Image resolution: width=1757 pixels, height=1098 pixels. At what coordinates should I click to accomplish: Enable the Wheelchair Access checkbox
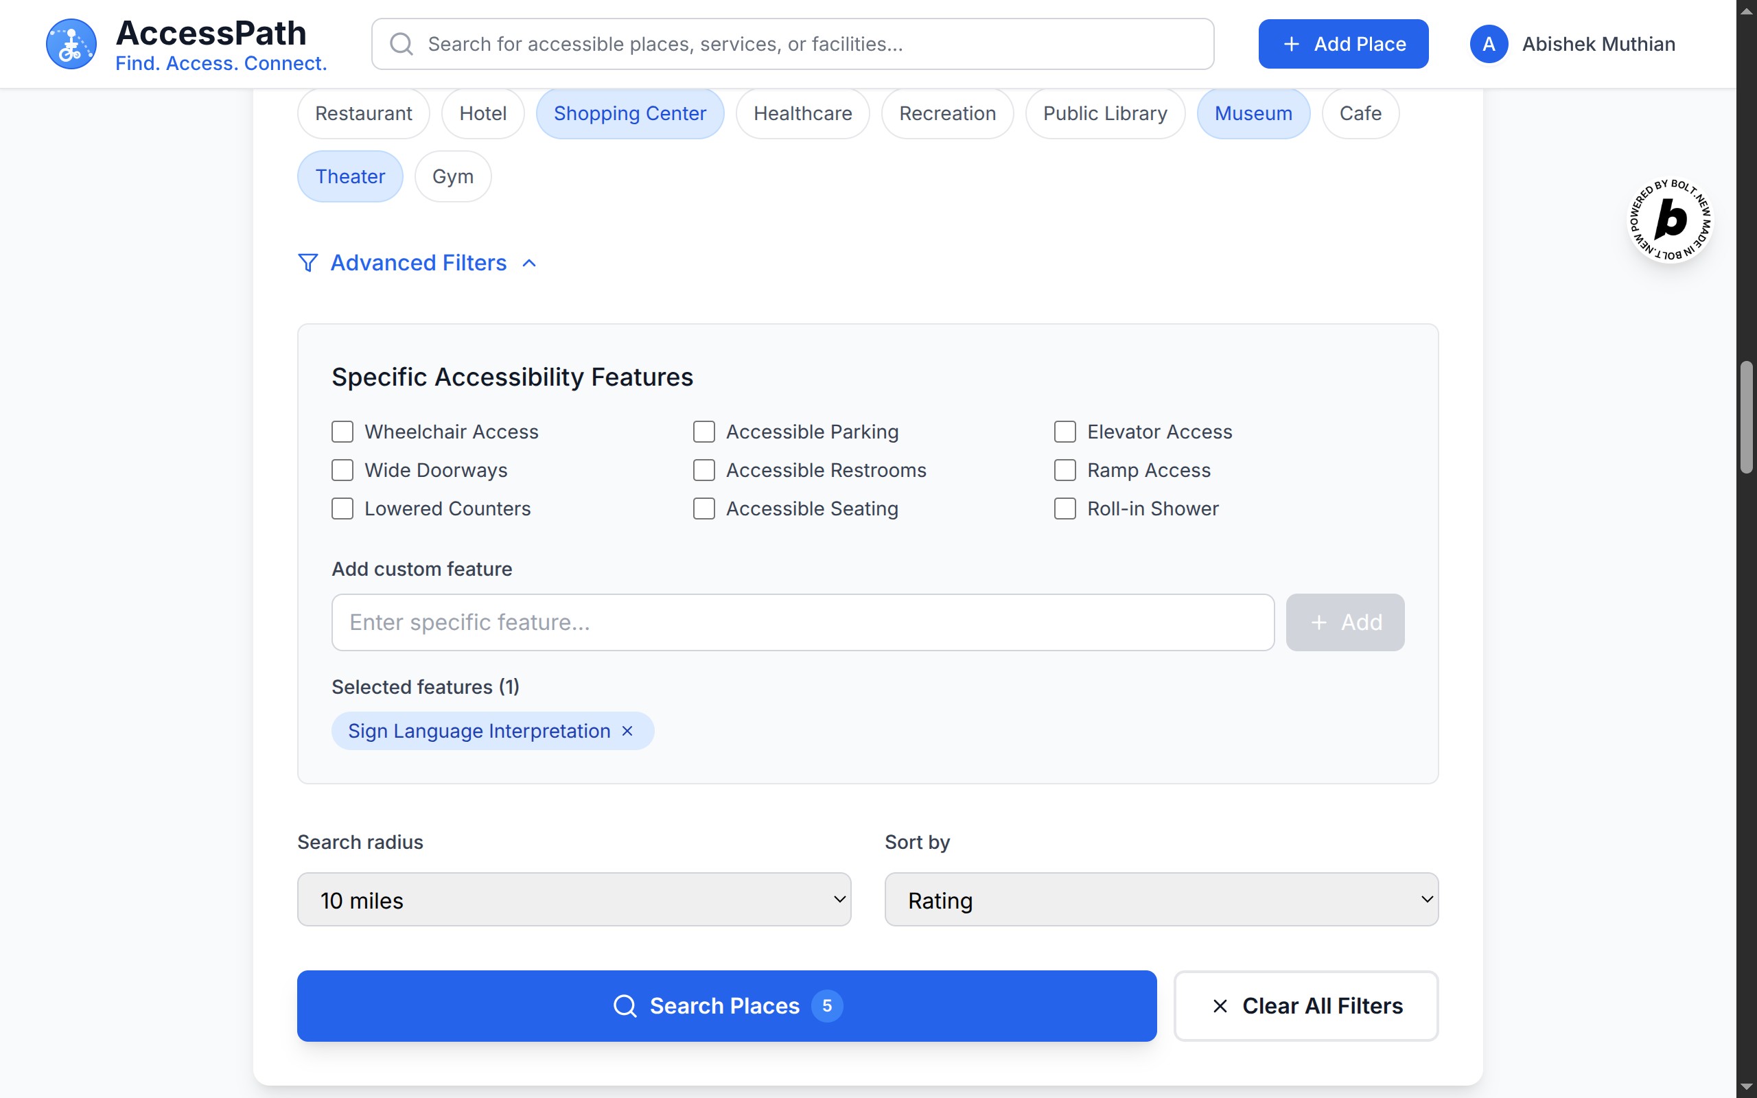(342, 432)
